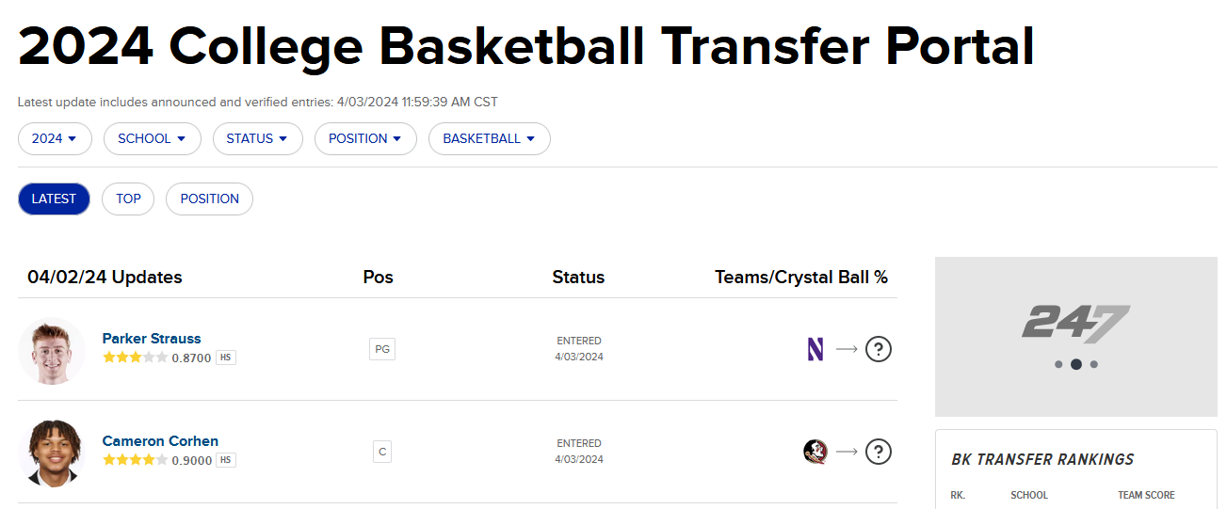The image size is (1227, 509).
Task: Click Cameron Corhen headshot thumbnail
Action: pos(52,453)
